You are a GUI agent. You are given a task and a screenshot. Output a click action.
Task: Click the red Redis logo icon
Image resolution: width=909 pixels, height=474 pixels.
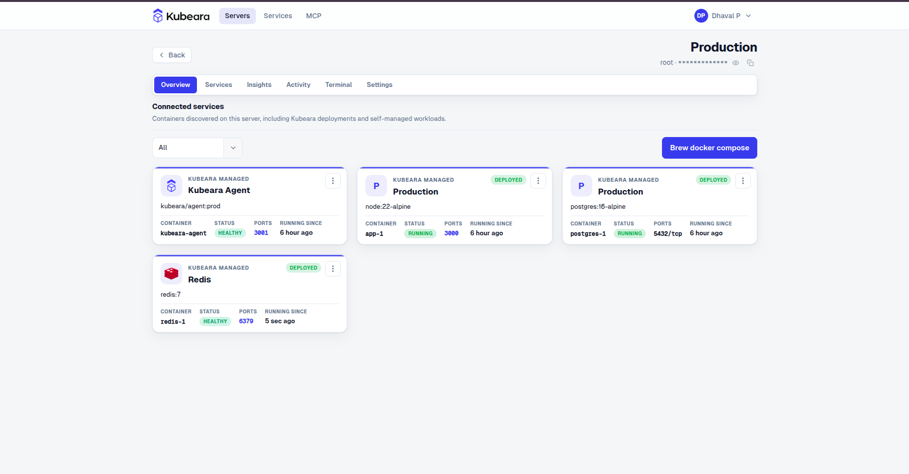[171, 274]
